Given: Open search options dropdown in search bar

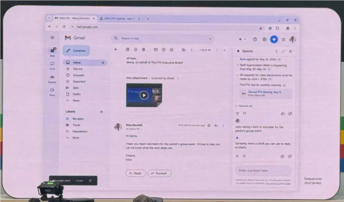Looking at the screenshot, I should 210,39.
